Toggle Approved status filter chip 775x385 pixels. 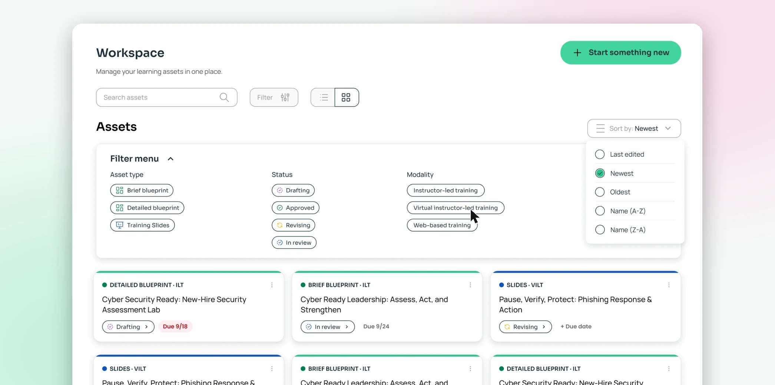295,207
